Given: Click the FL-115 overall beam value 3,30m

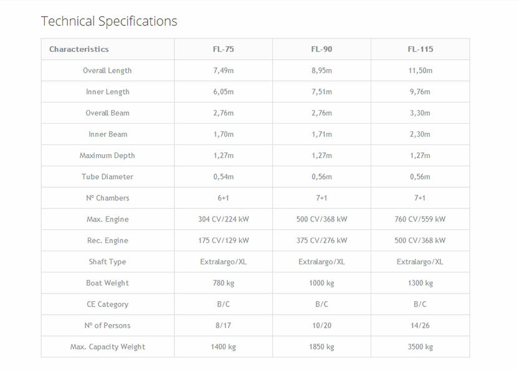Looking at the screenshot, I should tap(420, 113).
